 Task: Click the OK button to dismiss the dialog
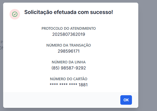(126, 100)
